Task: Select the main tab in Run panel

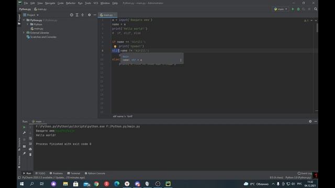Action: [x=38, y=122]
